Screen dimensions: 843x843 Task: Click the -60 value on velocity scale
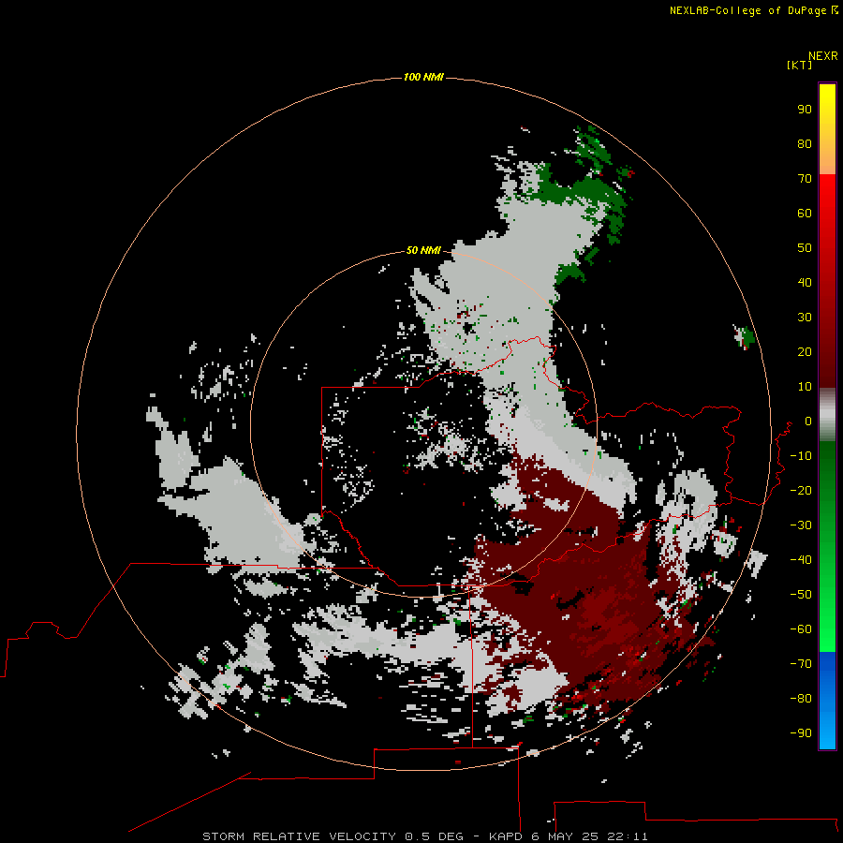click(x=801, y=629)
